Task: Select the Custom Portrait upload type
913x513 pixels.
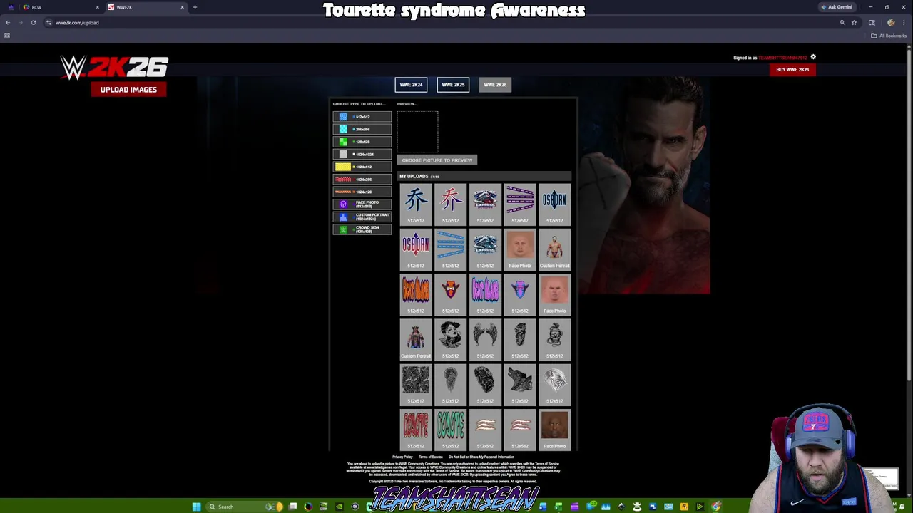Action: 362,217
